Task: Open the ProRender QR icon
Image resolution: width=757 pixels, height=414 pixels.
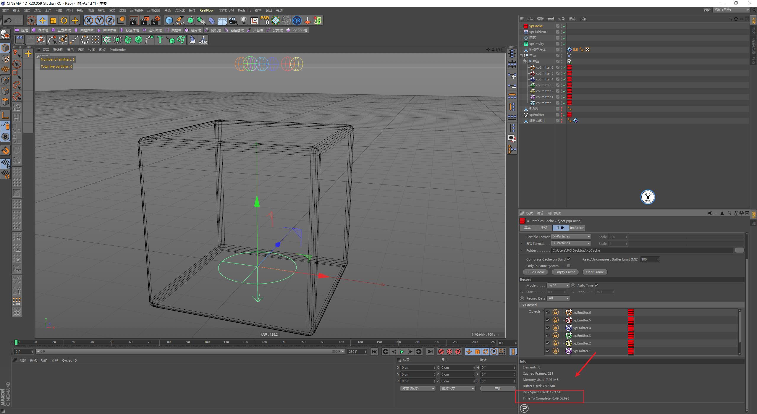Action: [x=297, y=20]
